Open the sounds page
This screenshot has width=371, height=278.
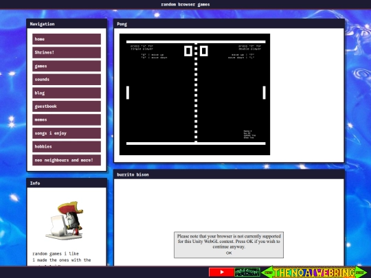[x=67, y=80]
